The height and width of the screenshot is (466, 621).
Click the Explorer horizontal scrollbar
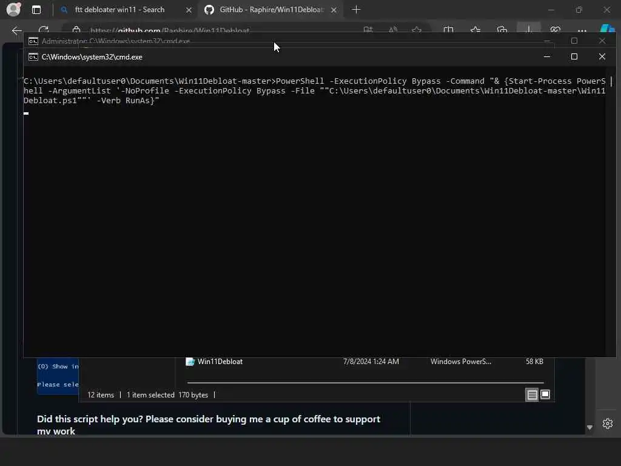365,383
